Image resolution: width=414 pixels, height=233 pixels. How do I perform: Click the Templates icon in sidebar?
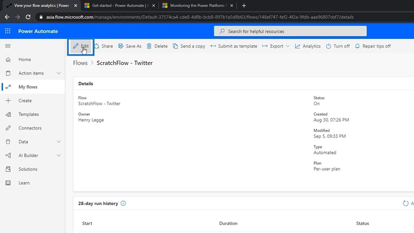(x=8, y=114)
